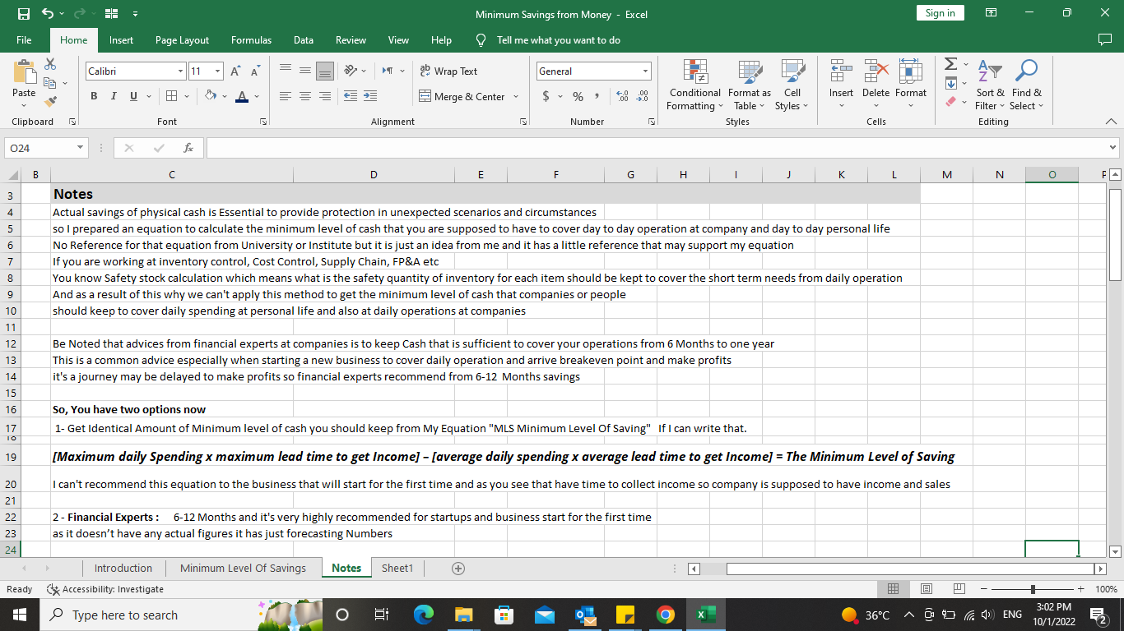This screenshot has height=631, width=1124.
Task: Switch to Normal view in status bar
Action: pos(893,589)
